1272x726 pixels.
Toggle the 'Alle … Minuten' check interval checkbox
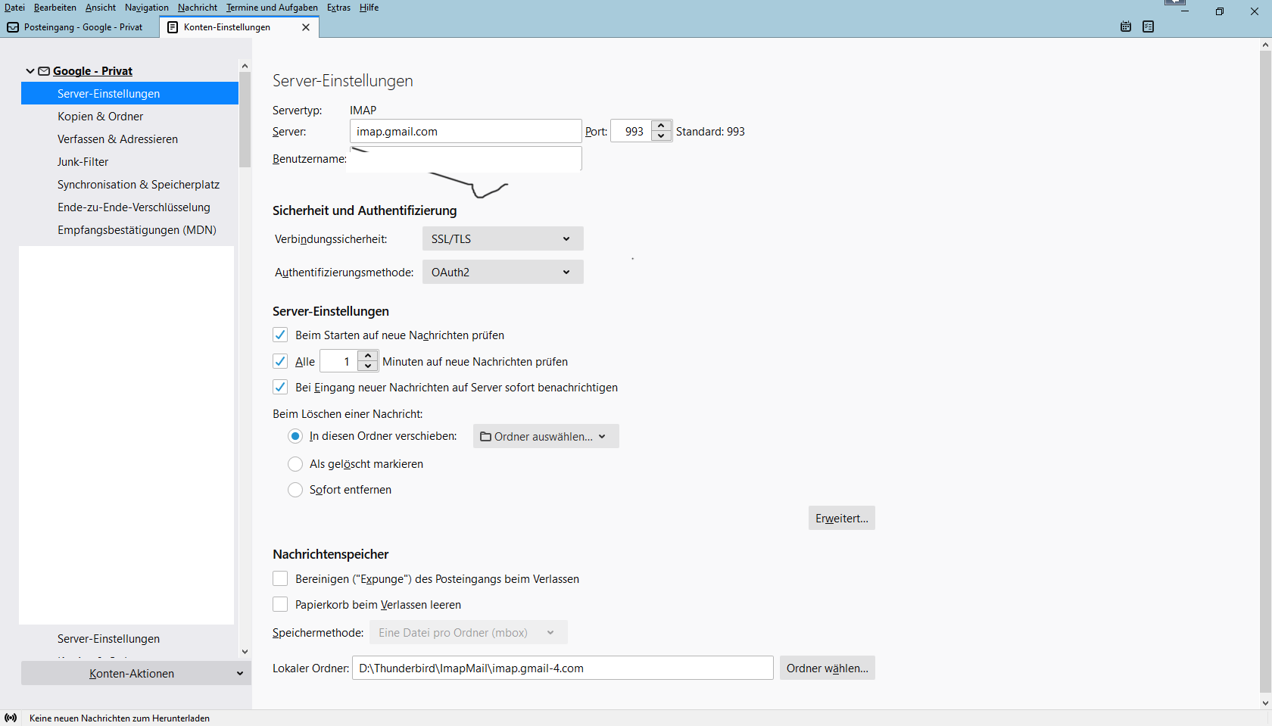280,361
